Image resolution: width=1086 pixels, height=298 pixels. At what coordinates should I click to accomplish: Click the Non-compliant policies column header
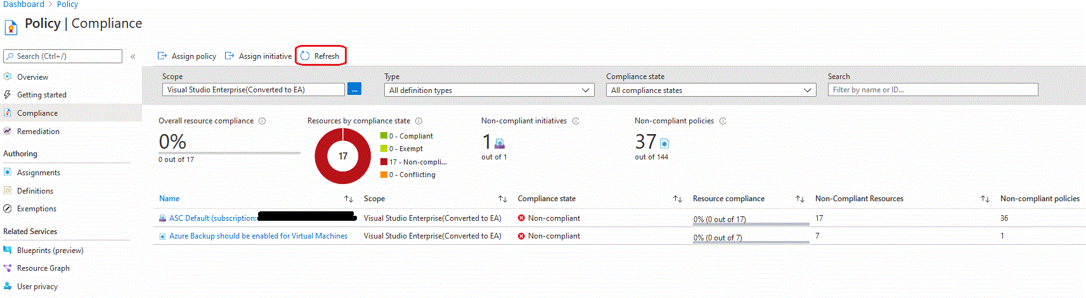1040,199
